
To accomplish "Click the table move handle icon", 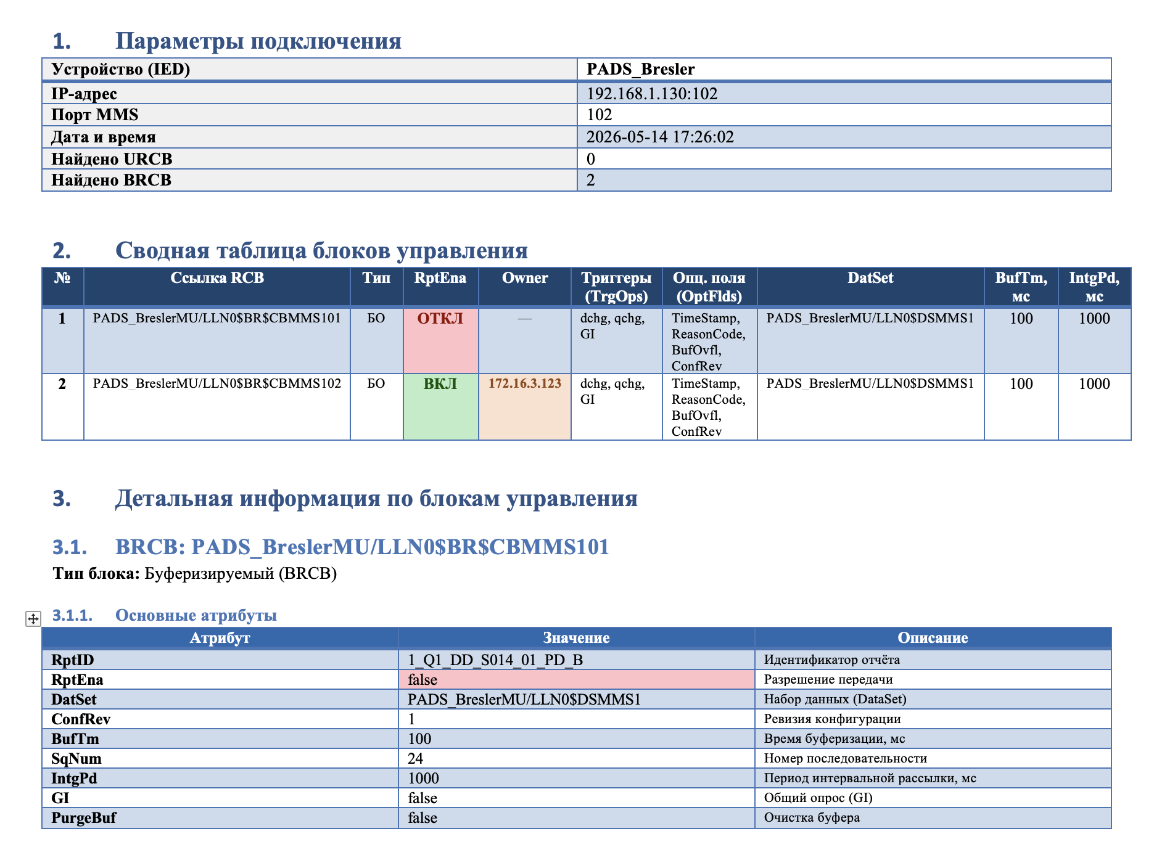I will (x=33, y=618).
